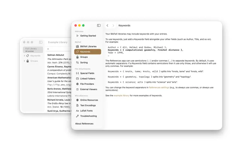Click the Special Fields braces icon
The width and height of the screenshot is (242, 151).
(x=78, y=73)
